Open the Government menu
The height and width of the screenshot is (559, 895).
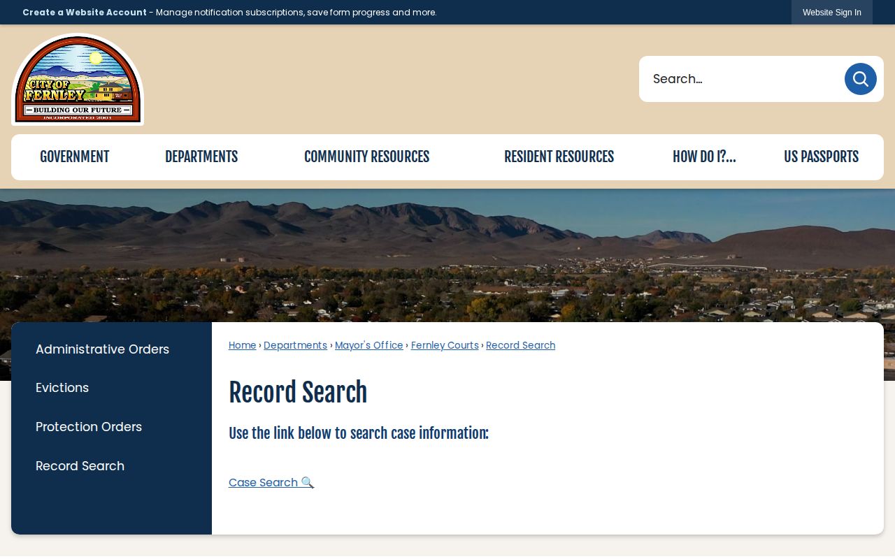tap(74, 157)
